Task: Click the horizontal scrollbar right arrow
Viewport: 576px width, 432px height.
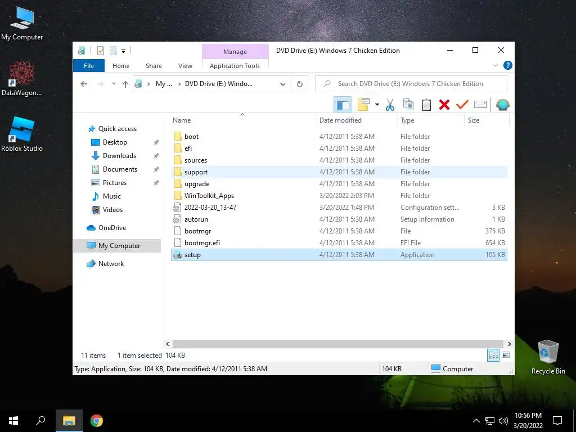Action: pyautogui.click(x=509, y=344)
